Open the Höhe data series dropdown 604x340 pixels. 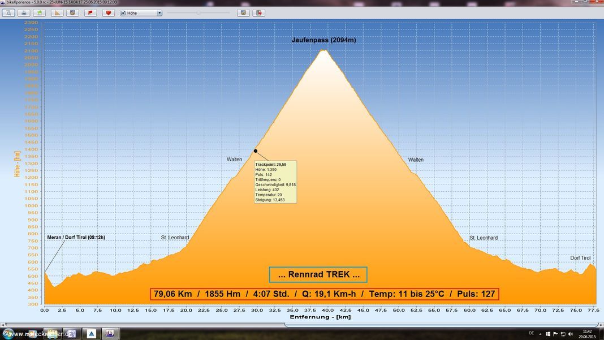pos(159,13)
